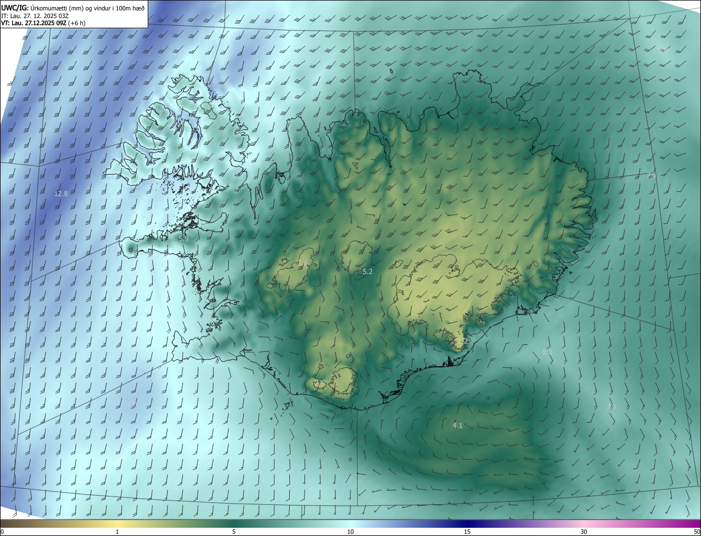The width and height of the screenshot is (701, 536).
Task: Click the 0 tick on the colour scale
Action: (2, 532)
